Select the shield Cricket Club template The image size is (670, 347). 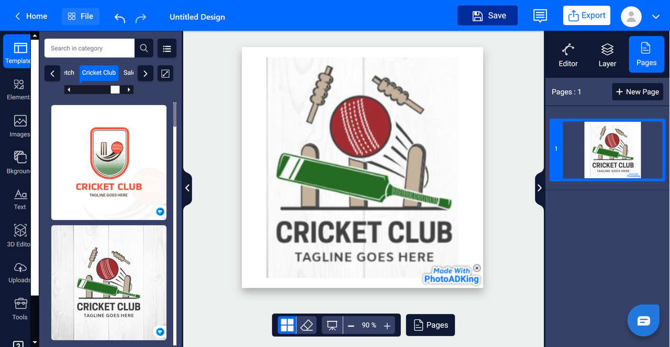coord(109,163)
